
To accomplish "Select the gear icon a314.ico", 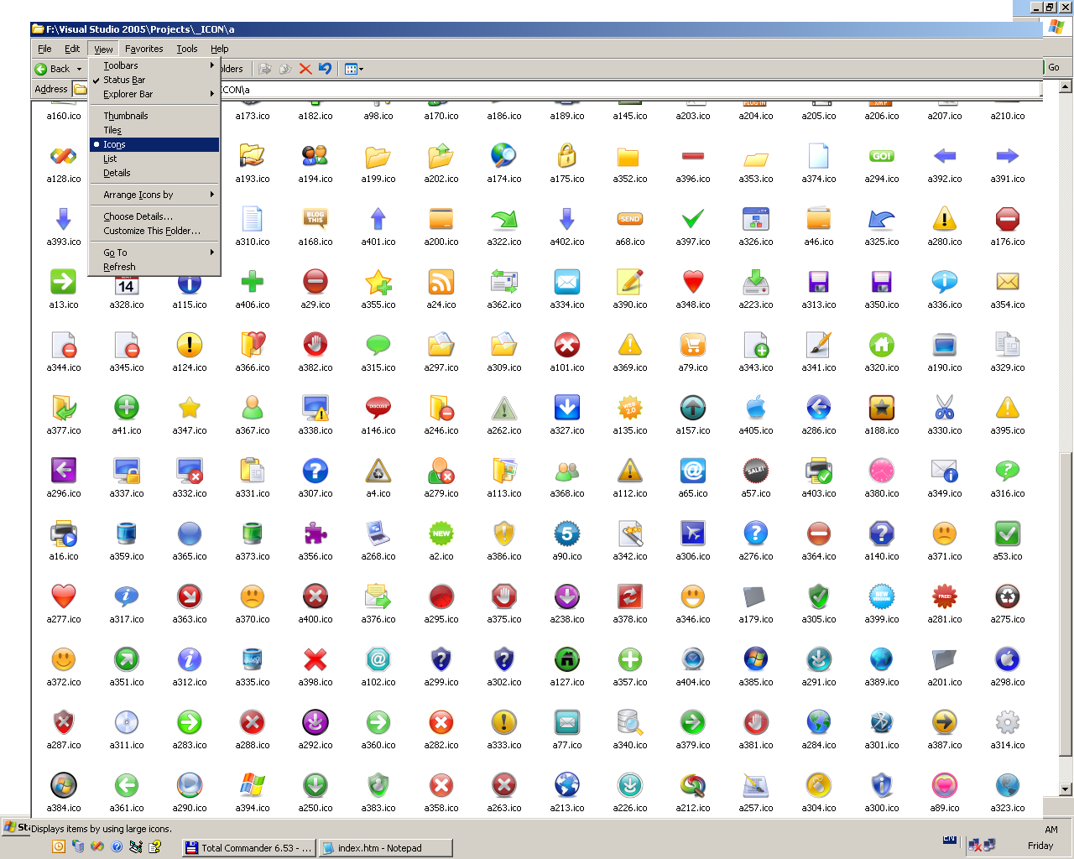I will pos(1008,721).
